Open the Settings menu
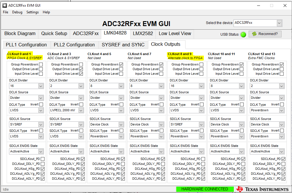This screenshot has height=193, width=292. click(x=33, y=12)
